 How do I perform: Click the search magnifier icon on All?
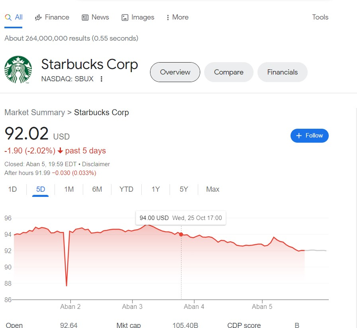click(8, 17)
